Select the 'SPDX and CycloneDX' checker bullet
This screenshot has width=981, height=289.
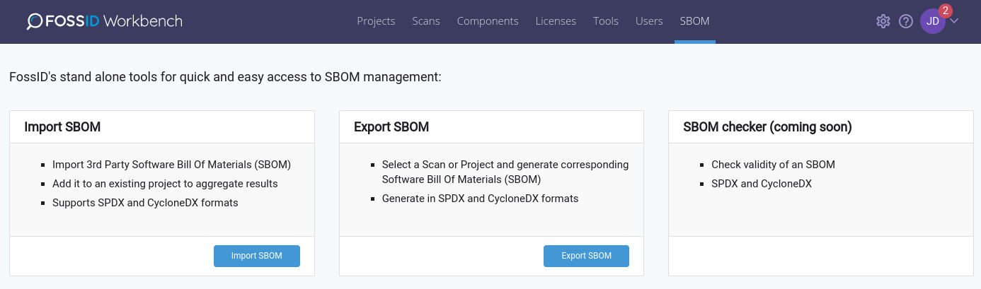pyautogui.click(x=762, y=184)
